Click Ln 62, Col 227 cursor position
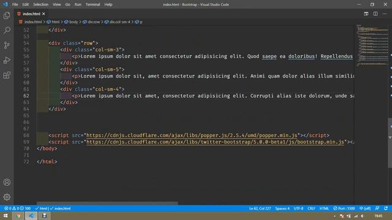392x220 pixels. (260, 208)
